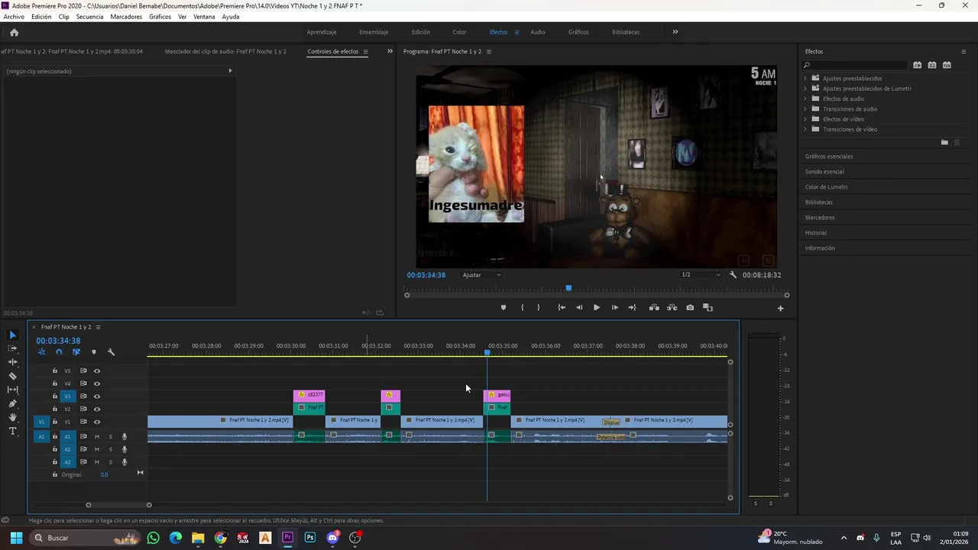This screenshot has width=978, height=550.
Task: Open the Historial panel
Action: (x=816, y=233)
